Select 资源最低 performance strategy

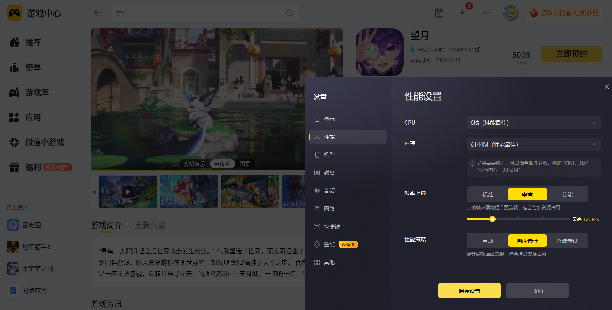click(x=567, y=241)
